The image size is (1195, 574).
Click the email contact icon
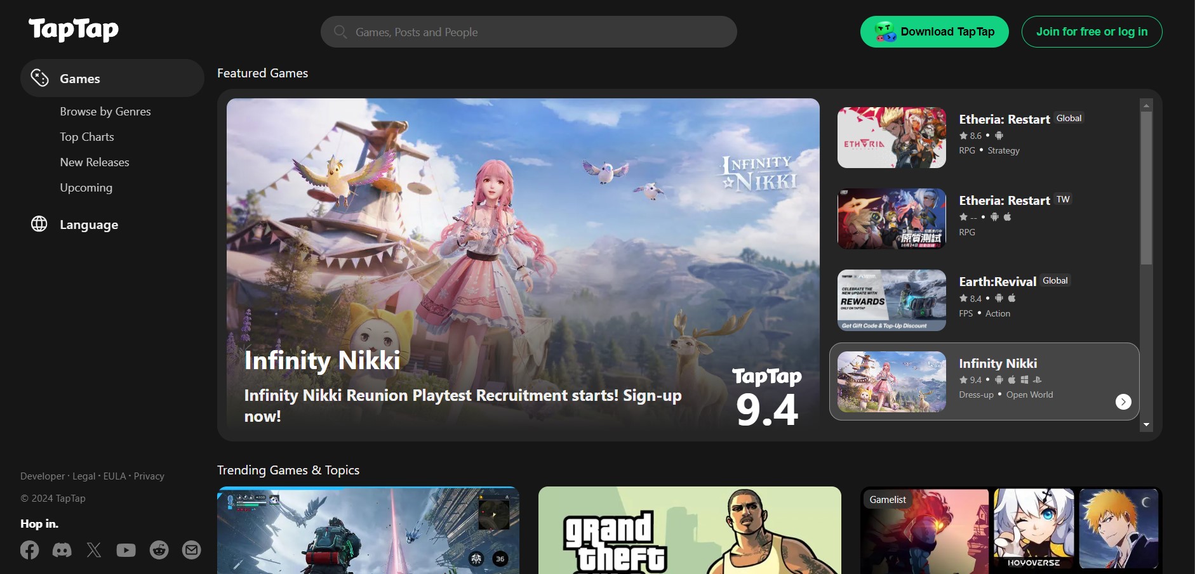pyautogui.click(x=191, y=550)
